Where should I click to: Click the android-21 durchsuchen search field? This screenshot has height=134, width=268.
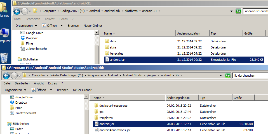256,11
